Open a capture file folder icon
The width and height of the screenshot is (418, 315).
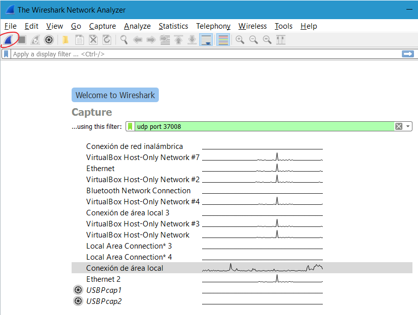coord(66,40)
